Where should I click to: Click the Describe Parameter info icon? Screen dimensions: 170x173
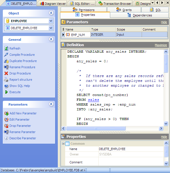(6, 138)
